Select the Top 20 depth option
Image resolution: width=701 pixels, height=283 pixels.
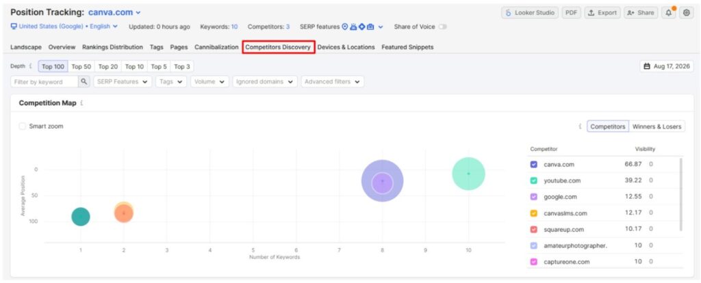[108, 66]
